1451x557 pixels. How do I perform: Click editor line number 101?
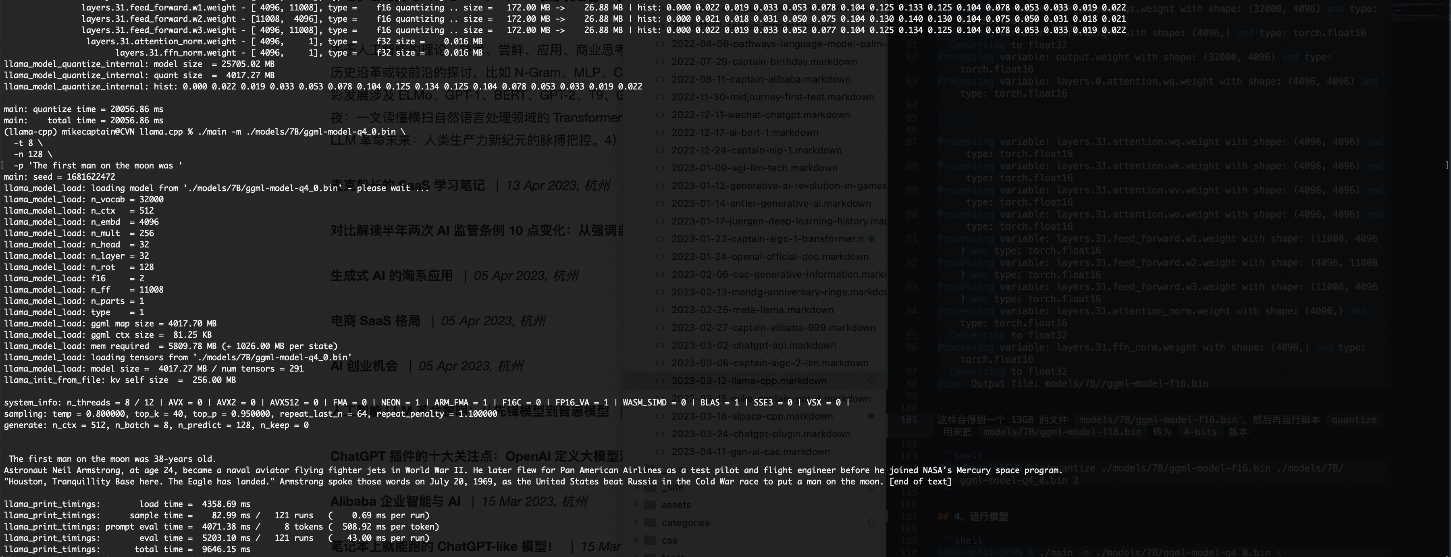point(908,420)
